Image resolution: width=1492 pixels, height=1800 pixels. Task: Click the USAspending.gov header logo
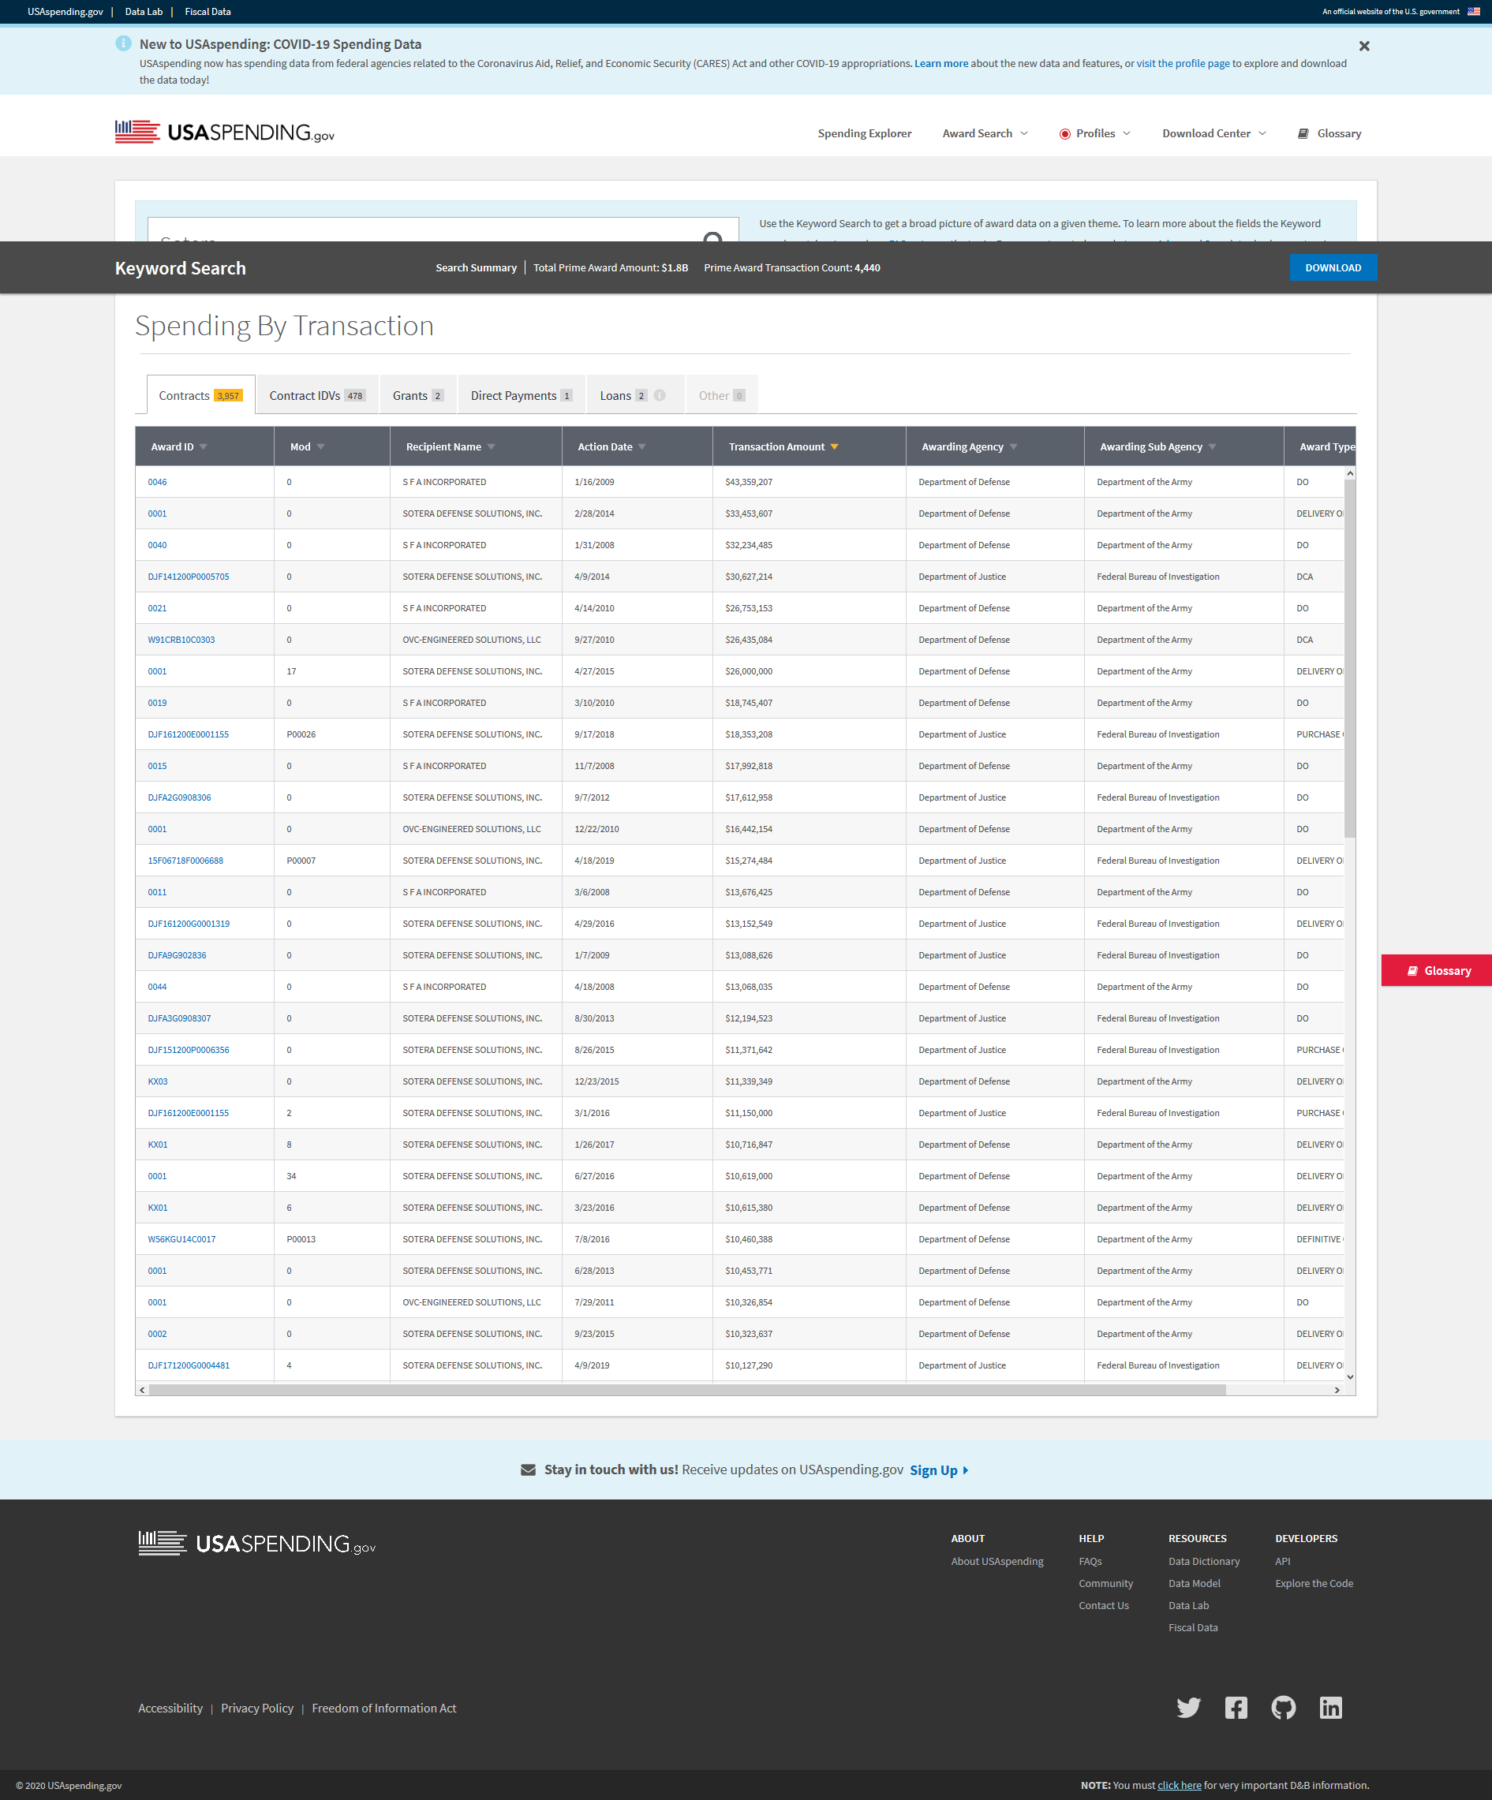(x=225, y=132)
